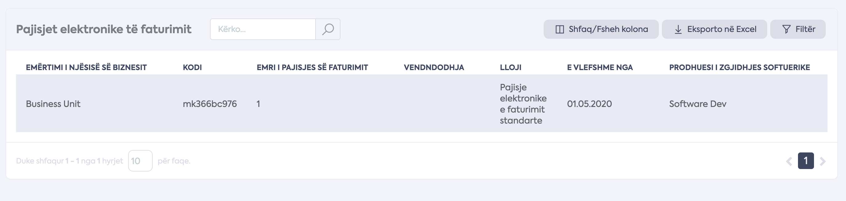The height and width of the screenshot is (201, 846).
Task: Click the Lloji column header
Action: (510, 68)
